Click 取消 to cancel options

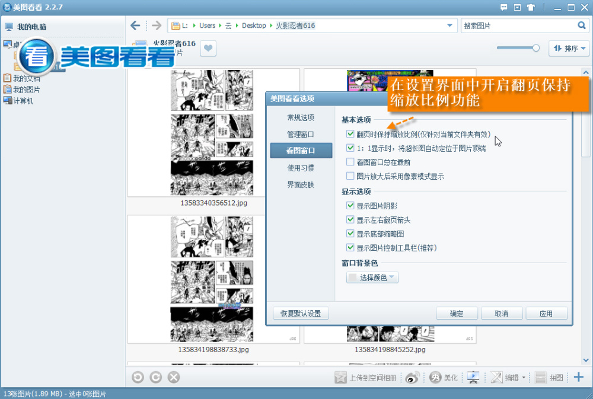click(502, 313)
